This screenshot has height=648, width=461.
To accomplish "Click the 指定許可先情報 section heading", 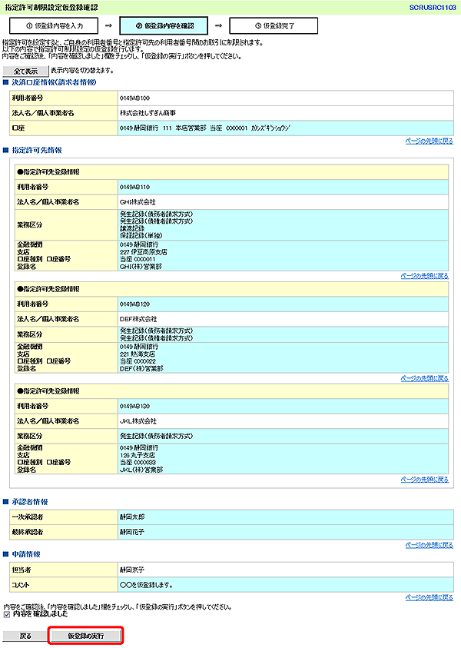I will click(37, 151).
